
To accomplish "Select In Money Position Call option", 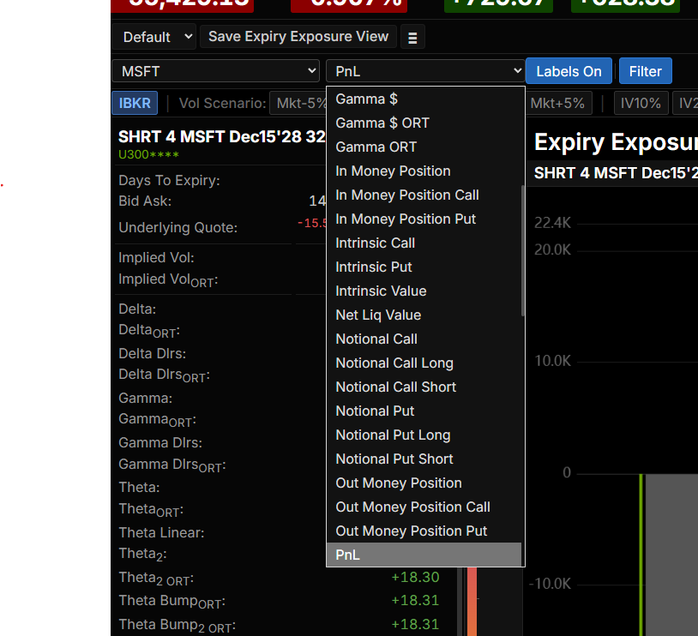I will coord(424,195).
